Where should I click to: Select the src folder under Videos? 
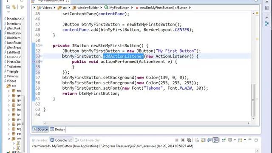point(14,86)
